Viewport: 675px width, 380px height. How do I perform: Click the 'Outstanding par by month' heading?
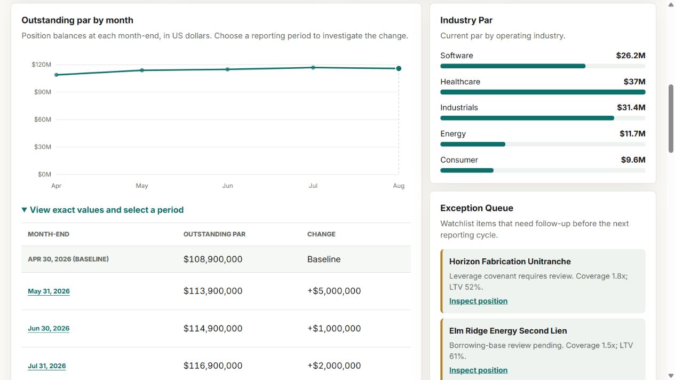[x=77, y=20]
